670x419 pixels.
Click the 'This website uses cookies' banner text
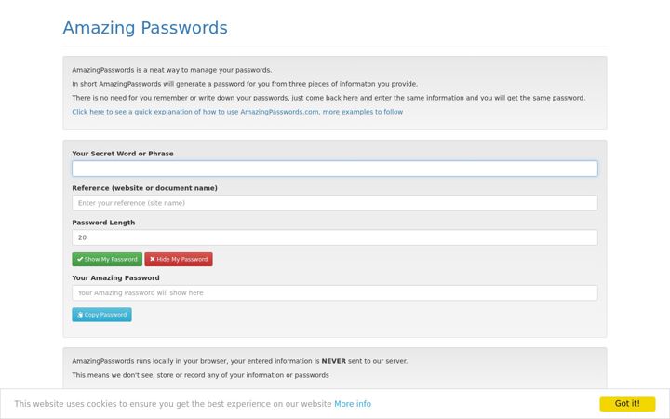pyautogui.click(x=173, y=404)
